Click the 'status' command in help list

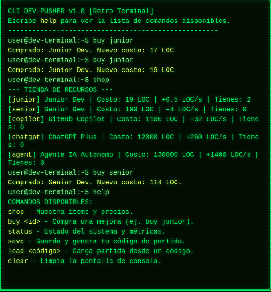pos(20,232)
